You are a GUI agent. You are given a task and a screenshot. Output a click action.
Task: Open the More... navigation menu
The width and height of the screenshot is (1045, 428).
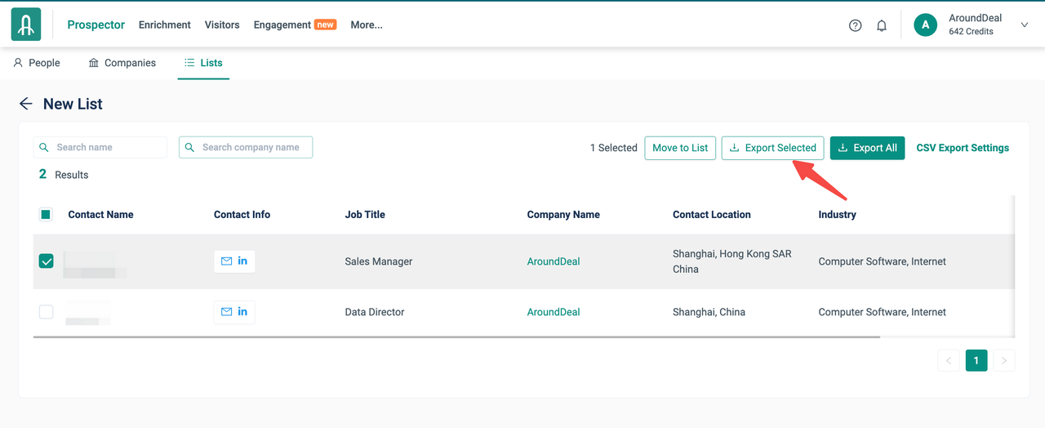coord(367,25)
